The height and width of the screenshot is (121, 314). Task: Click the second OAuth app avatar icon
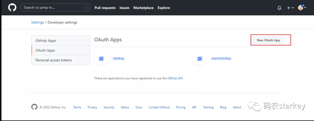199,59
